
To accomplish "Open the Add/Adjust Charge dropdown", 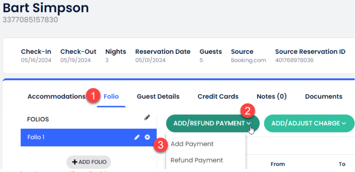I will 309,123.
